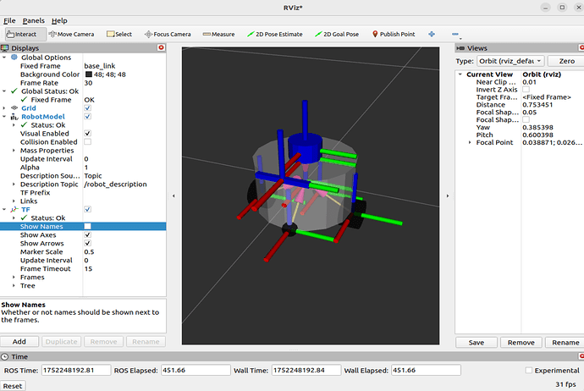584x391 pixels.
Task: Activate the Focus Camera tool
Action: [168, 34]
